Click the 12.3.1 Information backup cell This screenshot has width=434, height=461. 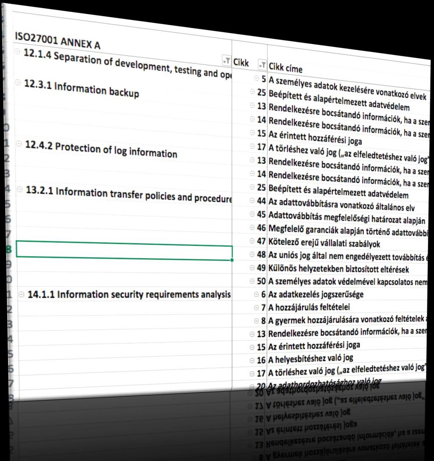[81, 89]
